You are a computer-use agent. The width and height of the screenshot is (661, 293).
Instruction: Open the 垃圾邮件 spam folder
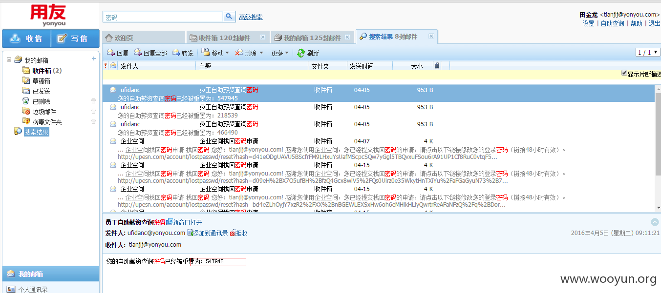pyautogui.click(x=39, y=112)
